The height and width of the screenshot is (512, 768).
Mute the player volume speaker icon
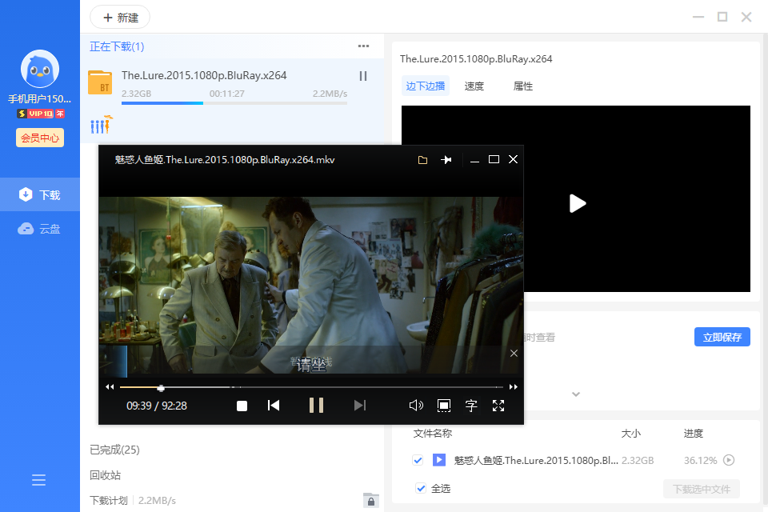pos(416,406)
